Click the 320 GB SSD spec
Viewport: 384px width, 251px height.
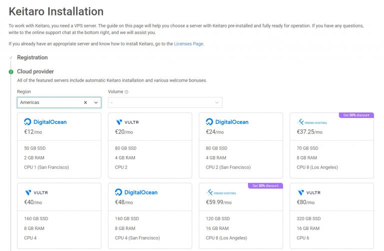308,219
